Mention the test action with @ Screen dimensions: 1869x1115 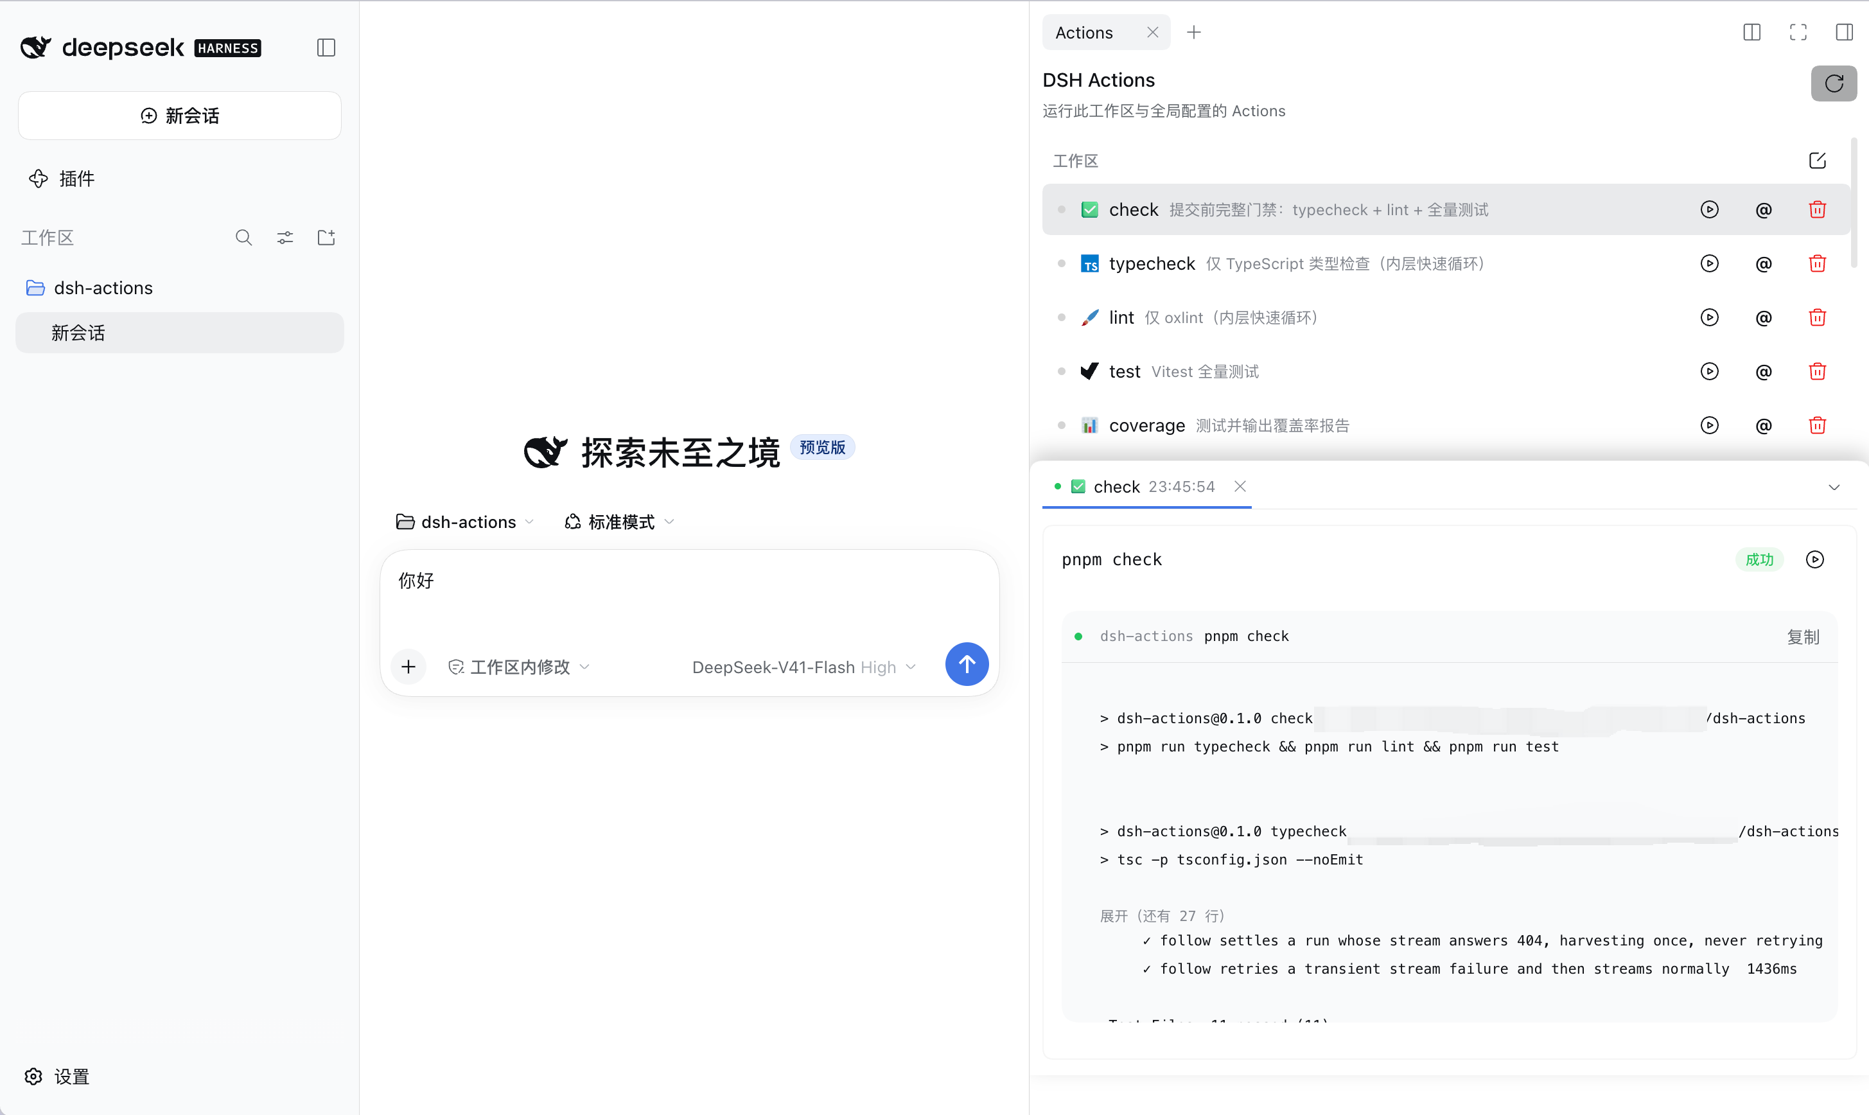(1764, 372)
